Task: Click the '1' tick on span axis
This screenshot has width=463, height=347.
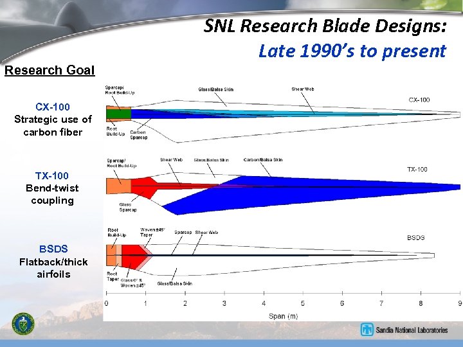Action: tap(145, 303)
